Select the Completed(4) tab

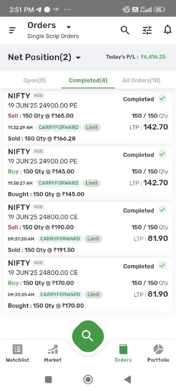[x=88, y=80]
